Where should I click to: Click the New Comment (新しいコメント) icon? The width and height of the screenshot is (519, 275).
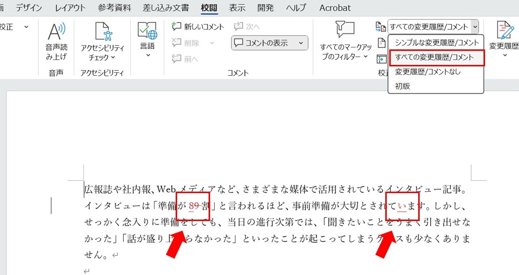(177, 26)
